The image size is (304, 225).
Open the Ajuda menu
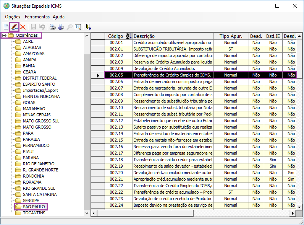click(58, 17)
